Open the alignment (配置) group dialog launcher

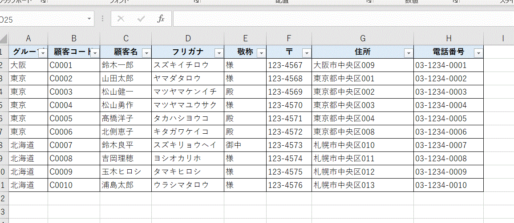point(369,2)
